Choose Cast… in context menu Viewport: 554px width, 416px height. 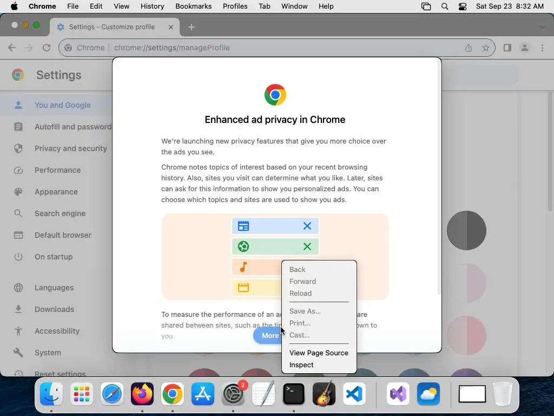pos(299,335)
